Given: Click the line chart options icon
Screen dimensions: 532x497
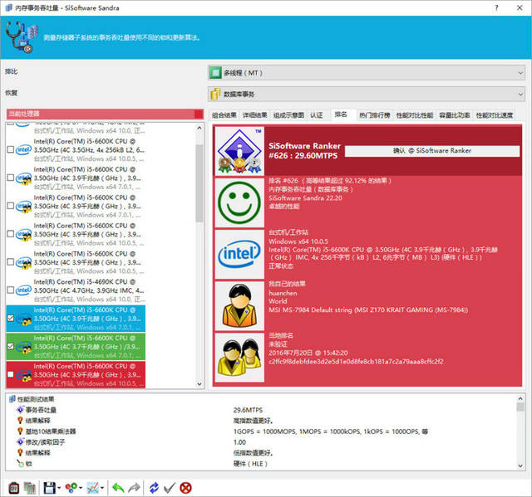Looking at the screenshot, I should click(94, 486).
